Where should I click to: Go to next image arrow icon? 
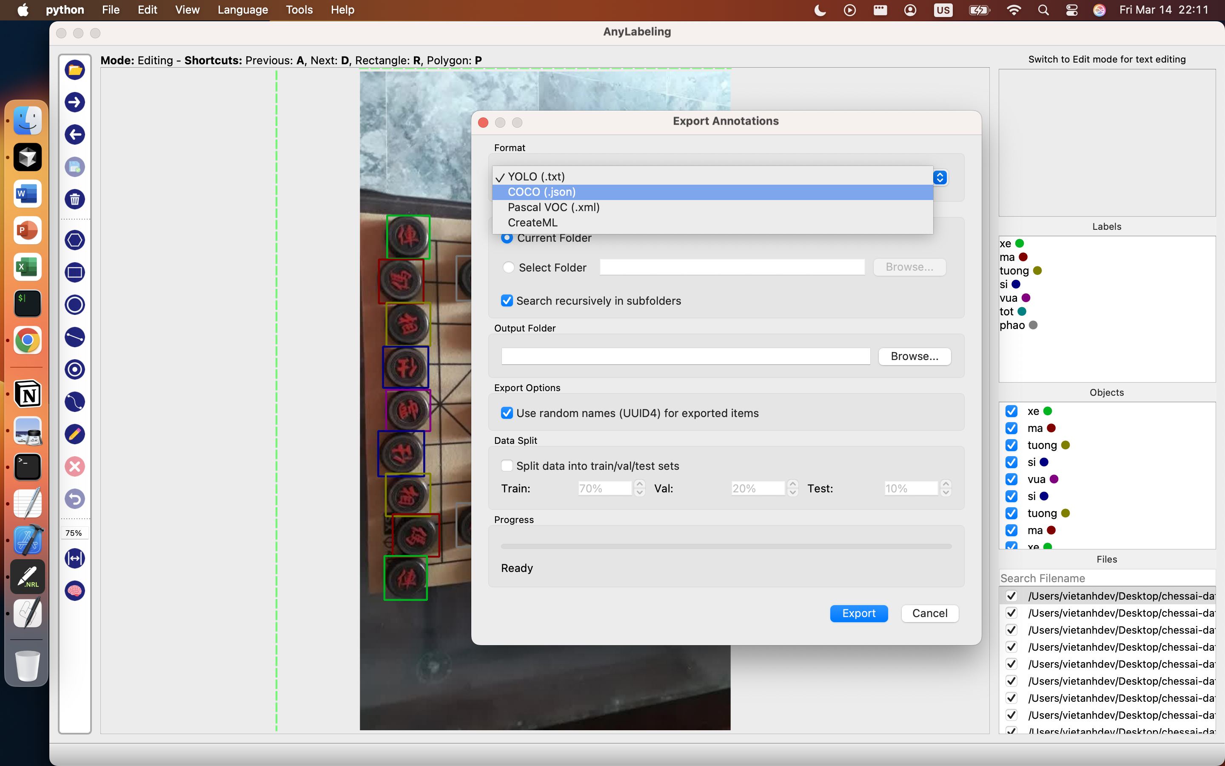75,102
